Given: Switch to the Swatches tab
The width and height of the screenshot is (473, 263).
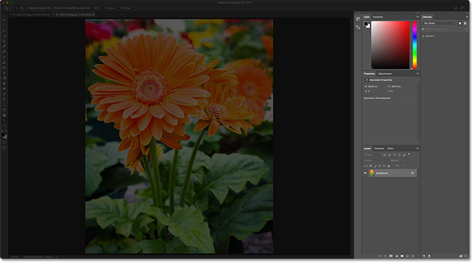Looking at the screenshot, I should click(x=378, y=17).
